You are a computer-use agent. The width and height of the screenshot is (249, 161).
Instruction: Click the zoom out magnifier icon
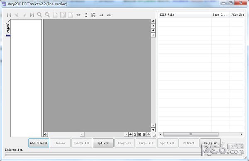pos(47,15)
